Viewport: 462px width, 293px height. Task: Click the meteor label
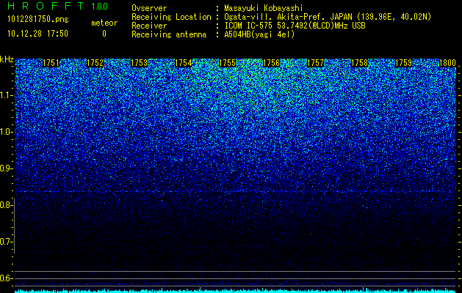point(104,23)
